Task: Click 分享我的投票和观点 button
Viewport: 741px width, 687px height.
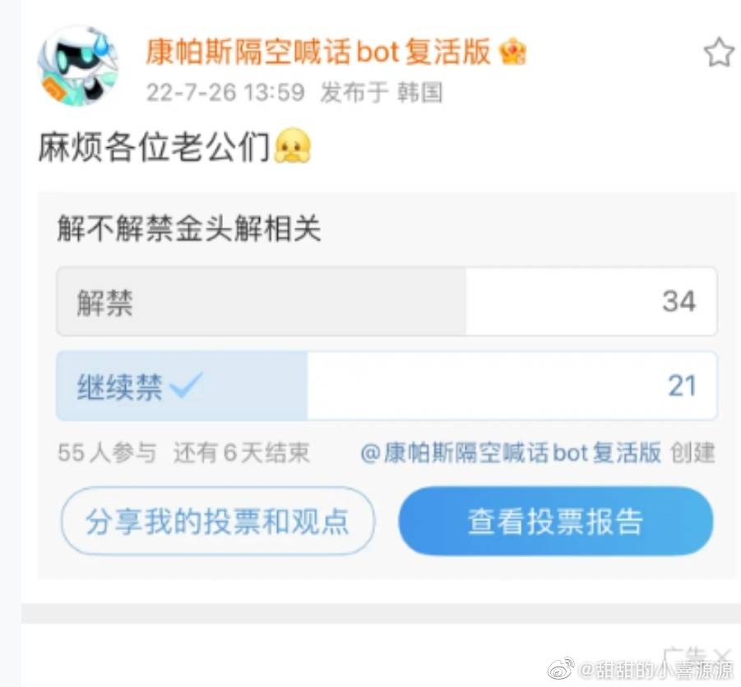Action: tap(217, 521)
